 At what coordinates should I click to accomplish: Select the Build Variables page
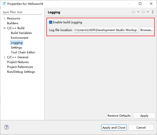[21, 33]
